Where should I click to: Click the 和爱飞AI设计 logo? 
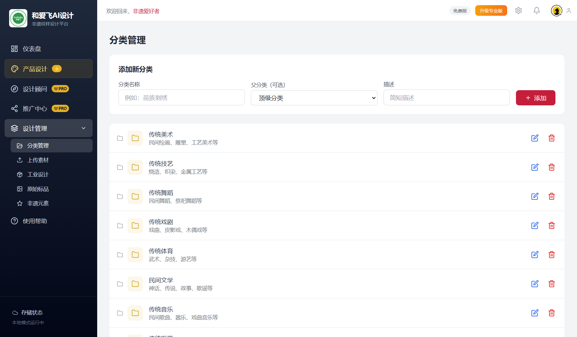point(18,18)
